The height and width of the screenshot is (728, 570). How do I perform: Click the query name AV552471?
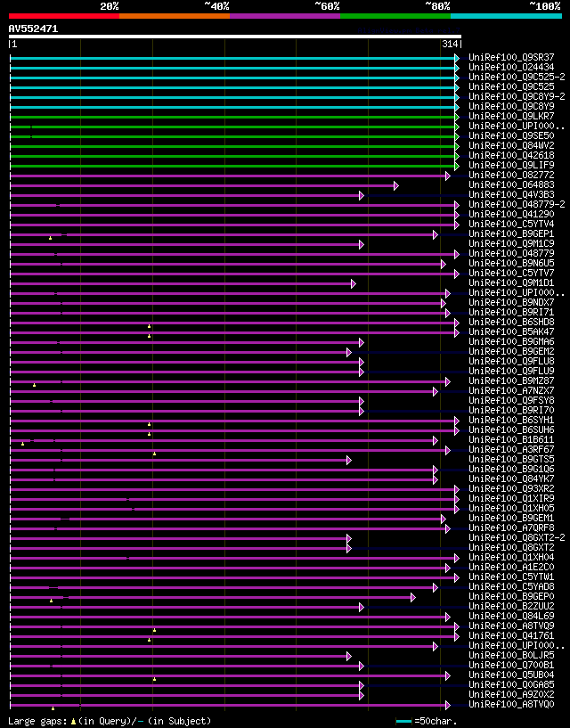click(x=34, y=29)
